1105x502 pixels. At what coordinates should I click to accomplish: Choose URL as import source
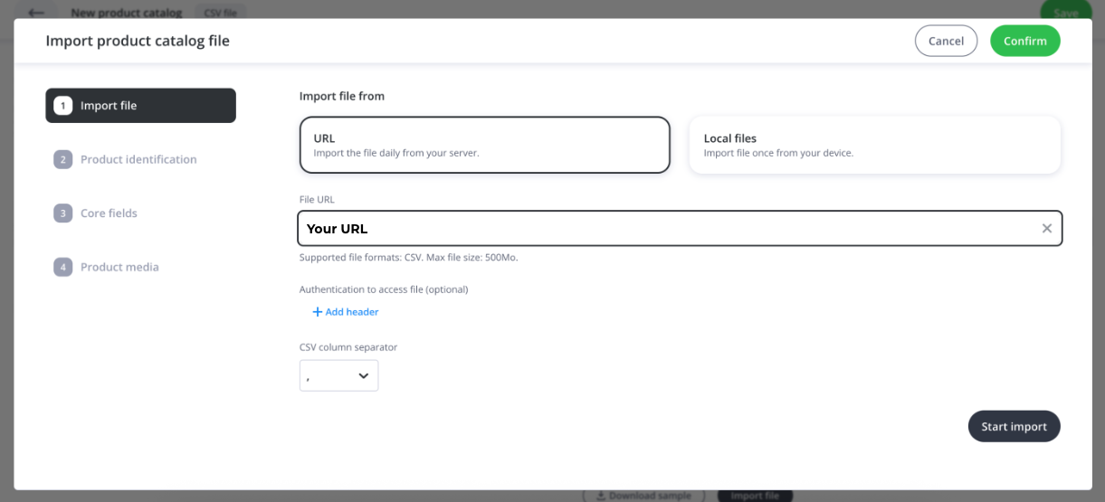pos(485,145)
